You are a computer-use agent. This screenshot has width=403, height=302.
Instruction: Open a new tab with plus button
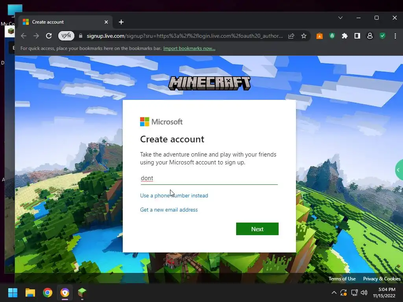121,22
